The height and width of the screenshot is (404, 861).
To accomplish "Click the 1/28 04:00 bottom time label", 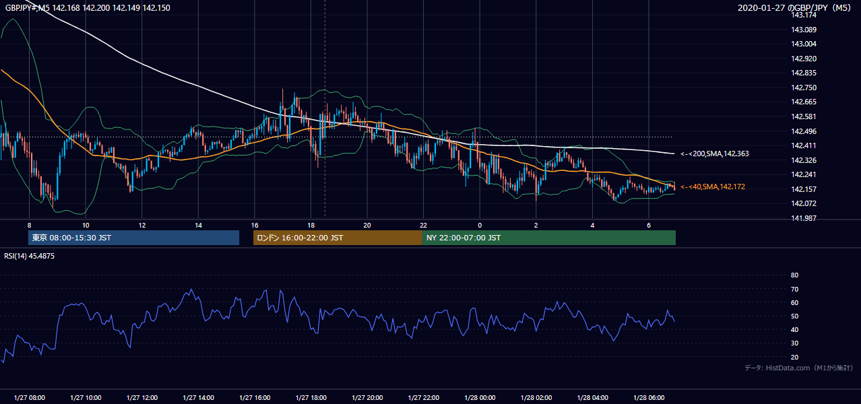I will (592, 398).
